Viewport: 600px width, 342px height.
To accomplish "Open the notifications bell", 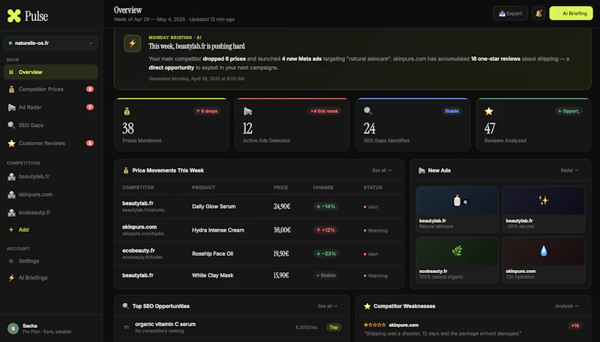I will (538, 13).
